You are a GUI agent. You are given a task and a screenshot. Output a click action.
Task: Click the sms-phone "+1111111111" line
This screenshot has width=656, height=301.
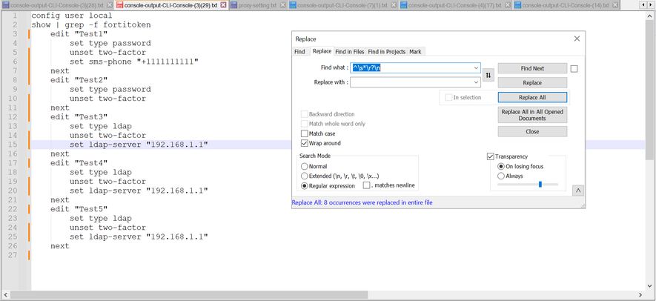[134, 62]
